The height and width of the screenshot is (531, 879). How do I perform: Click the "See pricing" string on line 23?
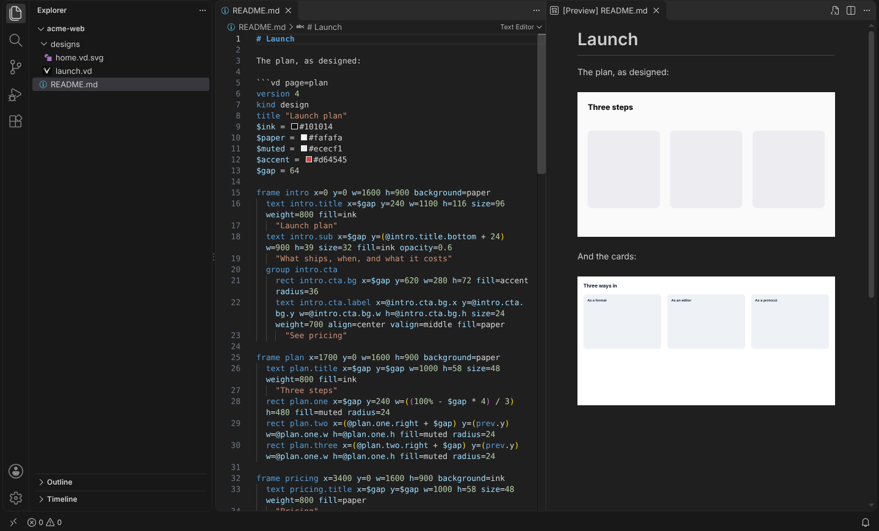[316, 336]
